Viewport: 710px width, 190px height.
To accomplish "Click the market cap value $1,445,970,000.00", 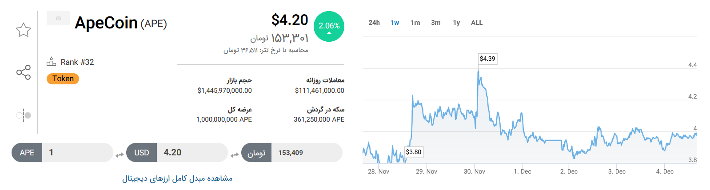I will click(x=225, y=91).
